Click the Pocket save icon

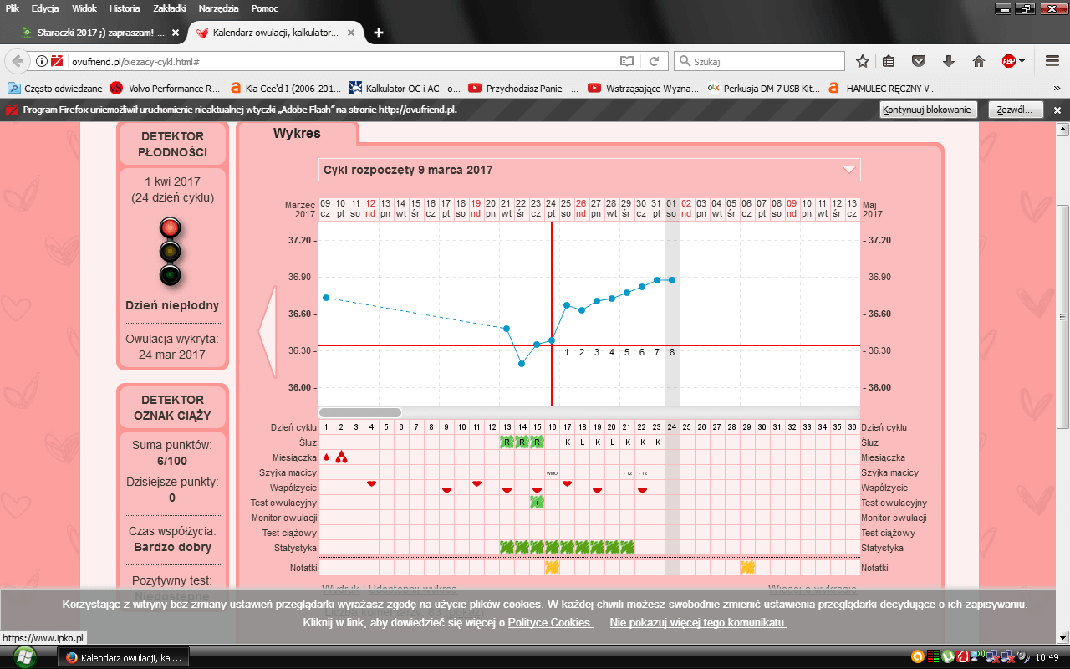click(x=919, y=61)
